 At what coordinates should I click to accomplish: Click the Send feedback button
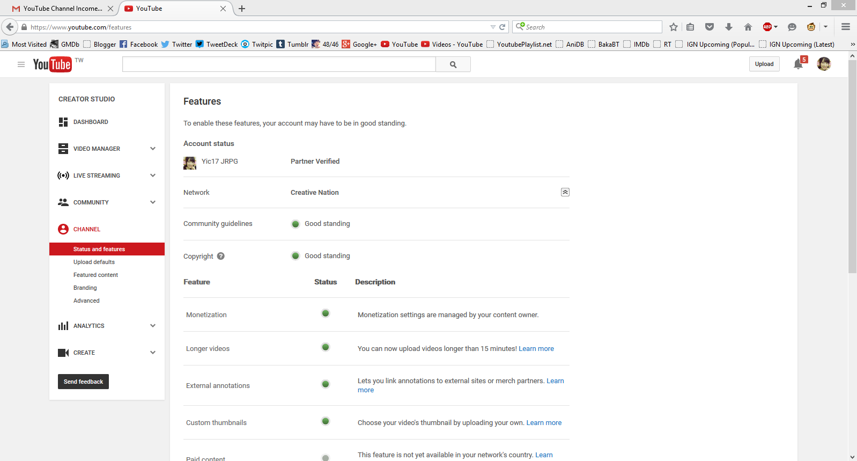pos(83,382)
